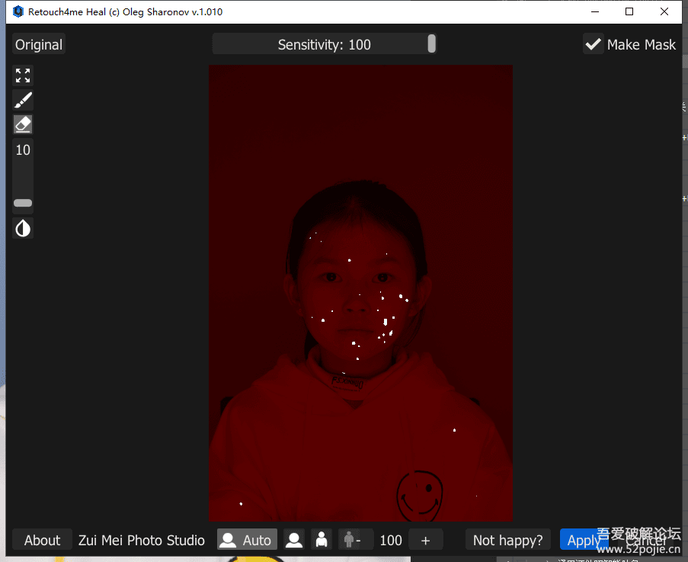Click the Not happy? button

coord(507,540)
